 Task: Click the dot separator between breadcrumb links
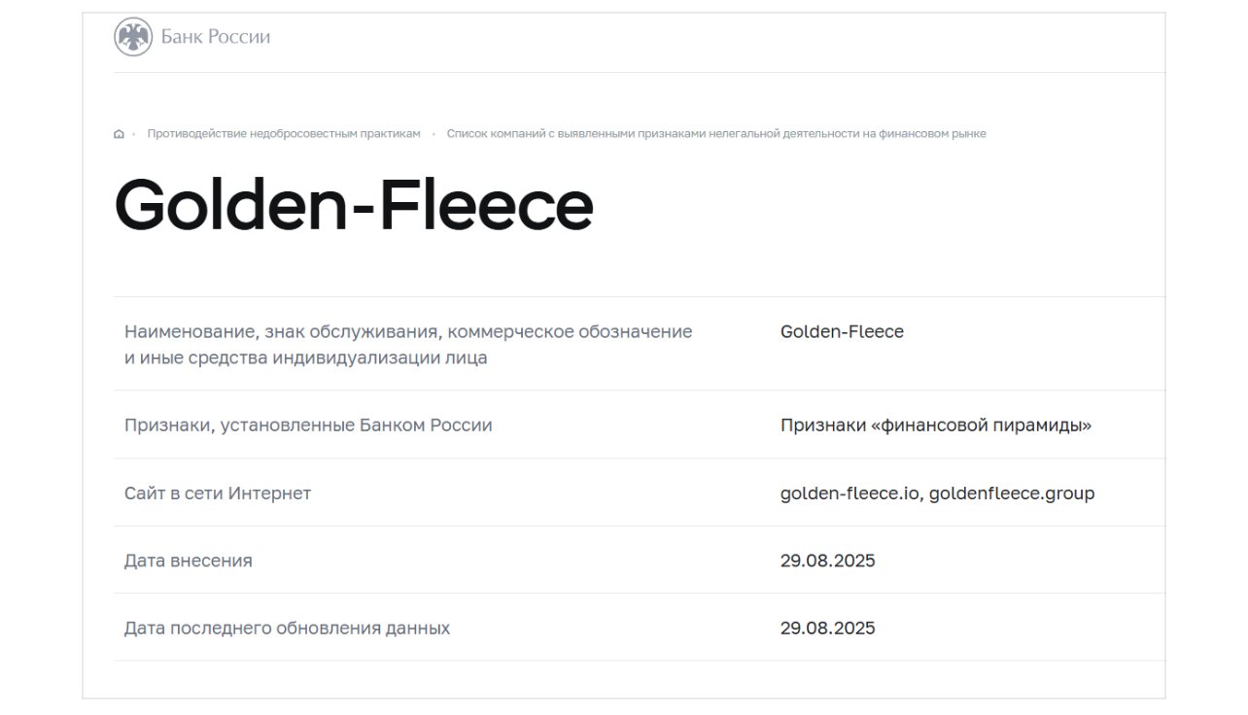click(433, 134)
